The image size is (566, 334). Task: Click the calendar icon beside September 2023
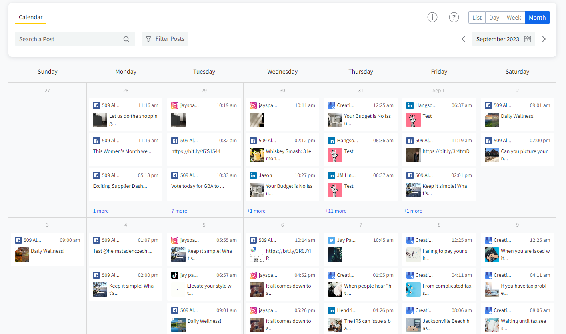tap(528, 39)
